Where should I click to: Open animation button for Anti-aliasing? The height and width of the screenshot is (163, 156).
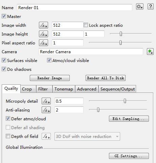point(46,110)
